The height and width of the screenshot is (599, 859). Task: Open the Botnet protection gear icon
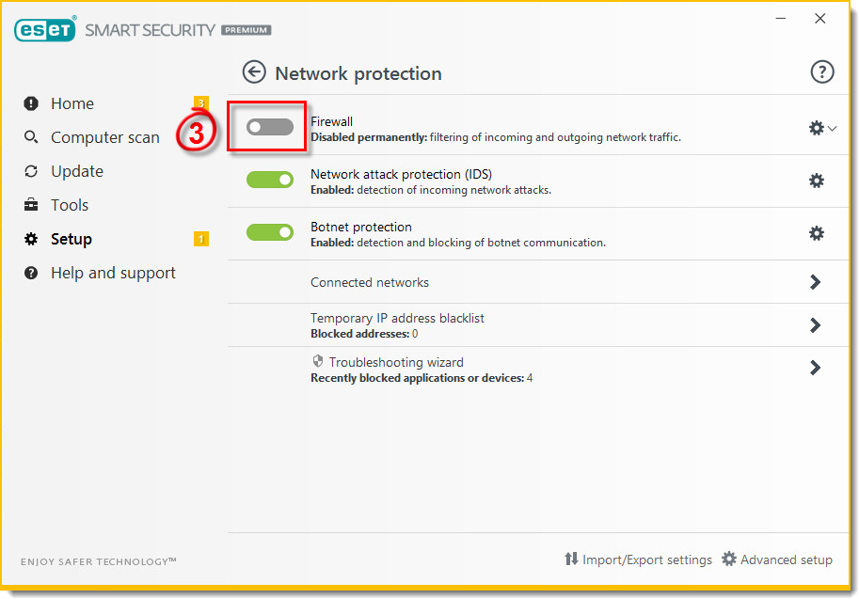click(x=817, y=233)
